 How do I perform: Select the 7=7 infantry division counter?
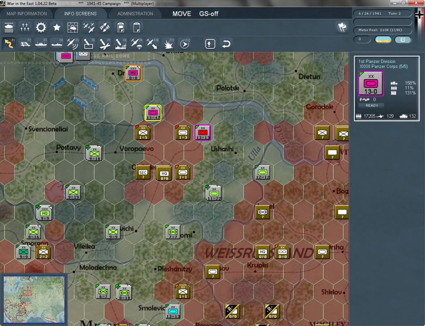click(173, 232)
